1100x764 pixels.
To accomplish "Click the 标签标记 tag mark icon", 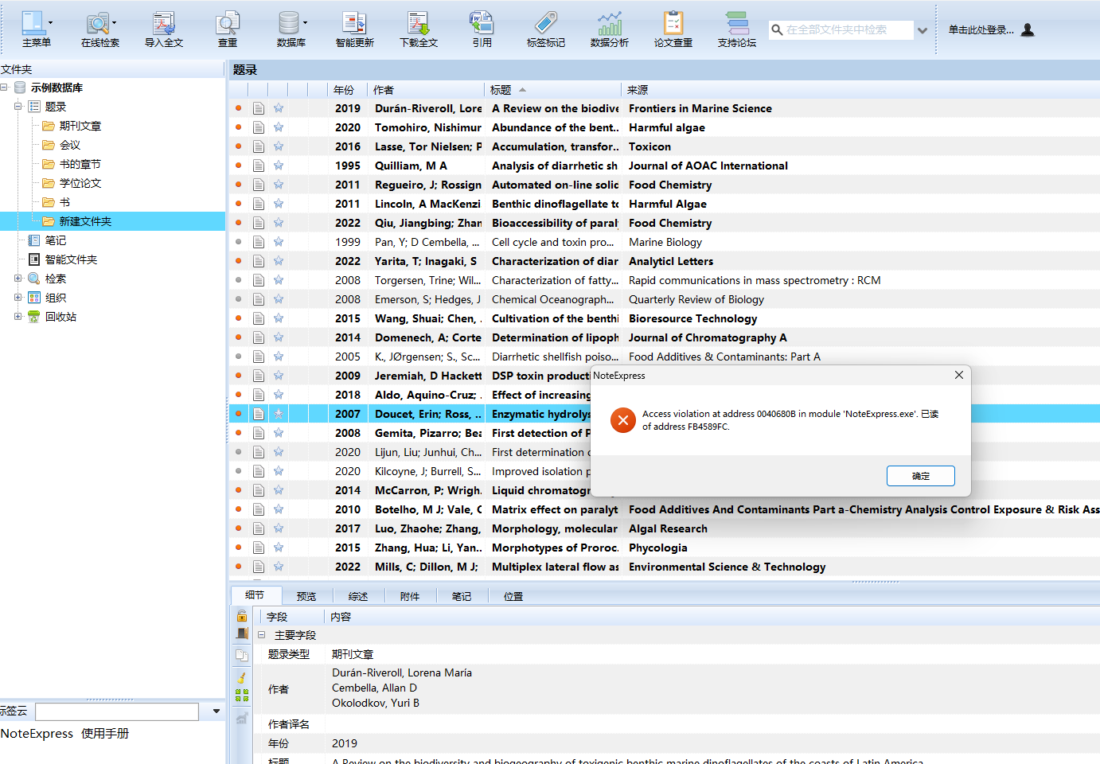I will point(546,23).
